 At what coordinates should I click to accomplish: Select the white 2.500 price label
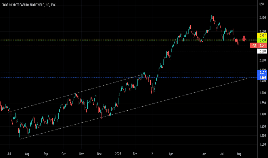[x=262, y=51]
